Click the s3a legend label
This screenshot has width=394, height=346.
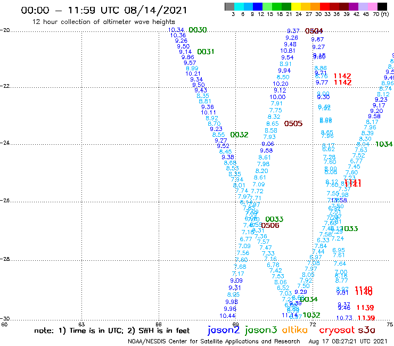[367, 330]
